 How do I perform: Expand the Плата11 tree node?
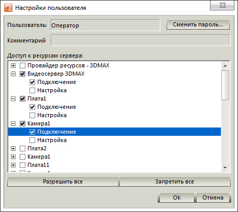13,165
